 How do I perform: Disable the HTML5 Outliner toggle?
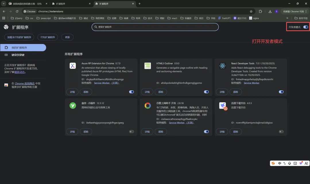[206, 92]
